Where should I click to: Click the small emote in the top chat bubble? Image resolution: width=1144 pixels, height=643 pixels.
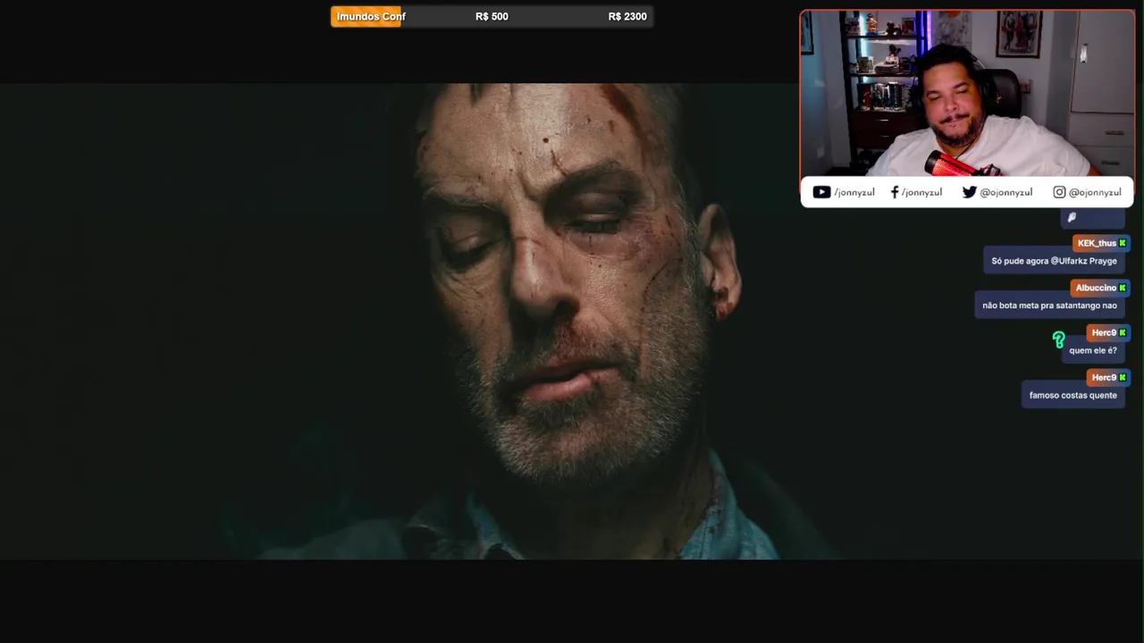[1072, 217]
